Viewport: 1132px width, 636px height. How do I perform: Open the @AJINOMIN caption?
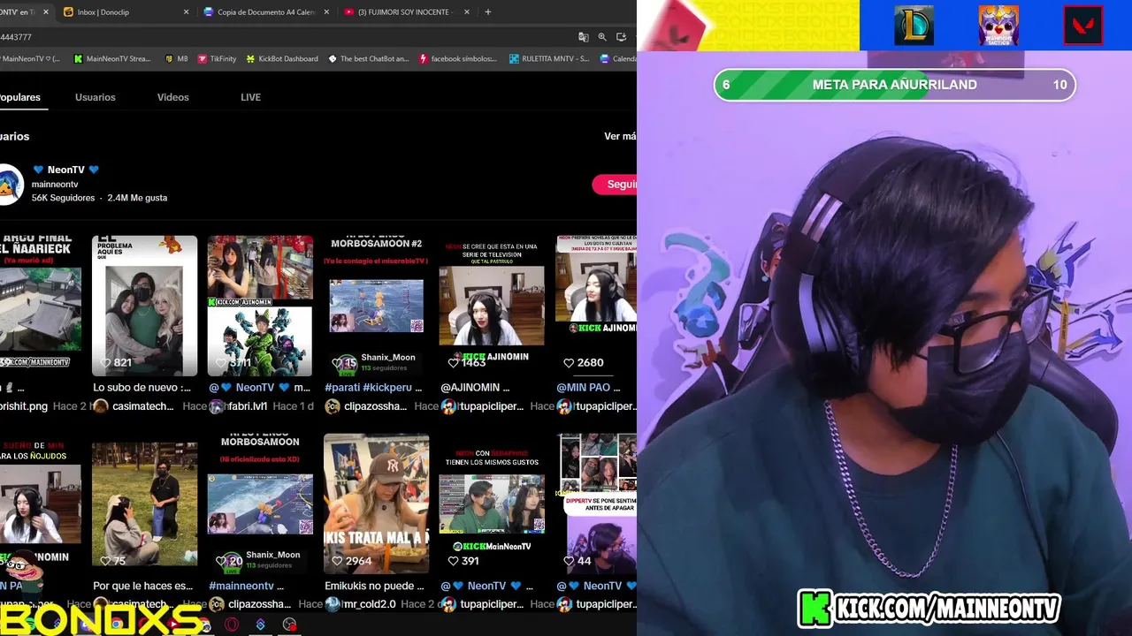[476, 388]
